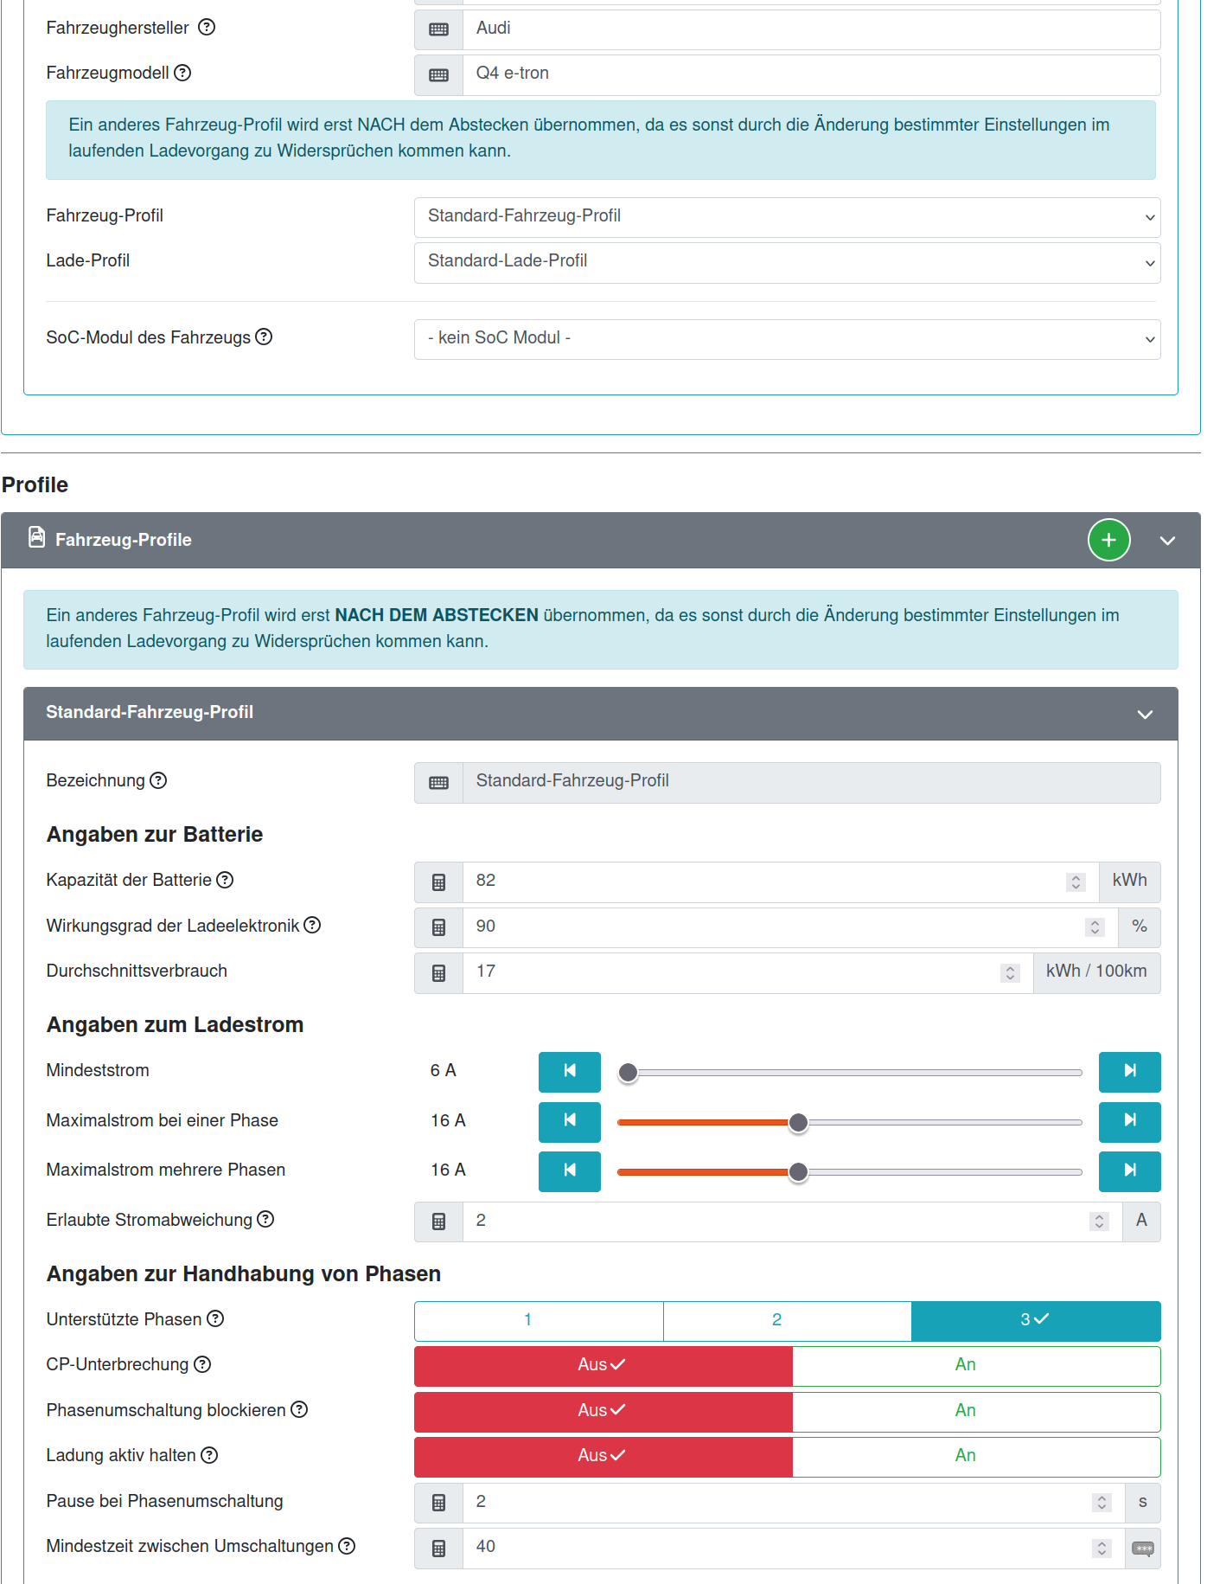Click calculator icon beside Erlaubte Stromabweichung field
This screenshot has width=1207, height=1584.
pyautogui.click(x=439, y=1222)
